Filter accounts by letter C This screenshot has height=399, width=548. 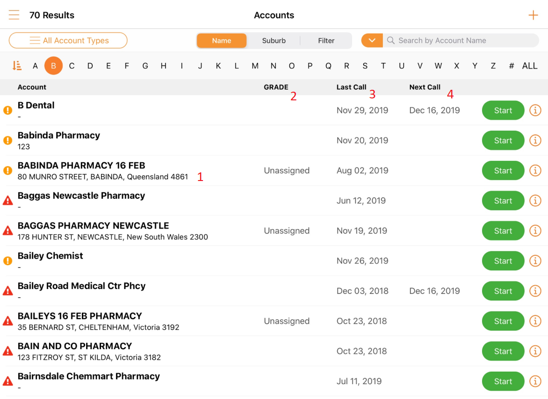pos(72,66)
